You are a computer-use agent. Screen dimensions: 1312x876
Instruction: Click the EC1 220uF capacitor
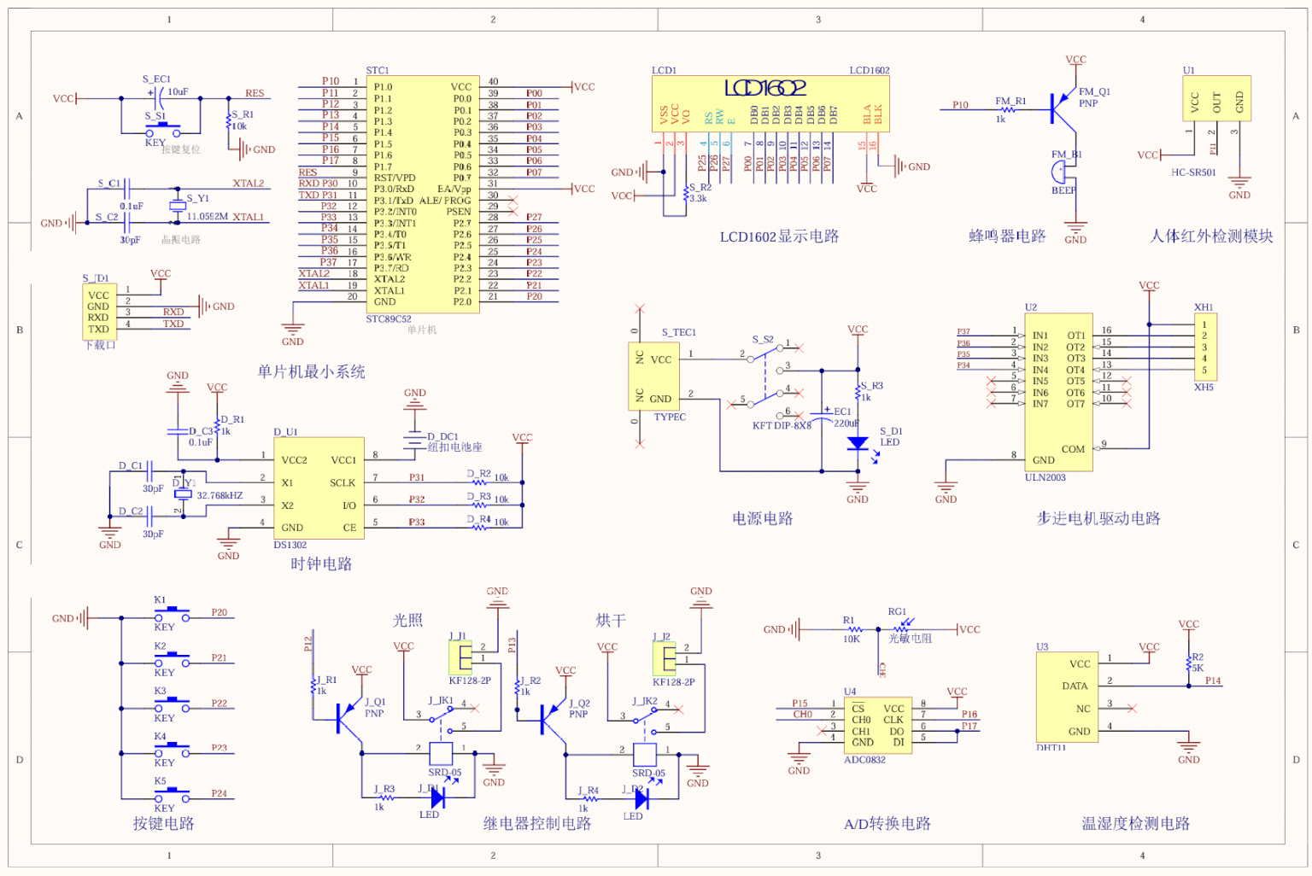tap(822, 416)
